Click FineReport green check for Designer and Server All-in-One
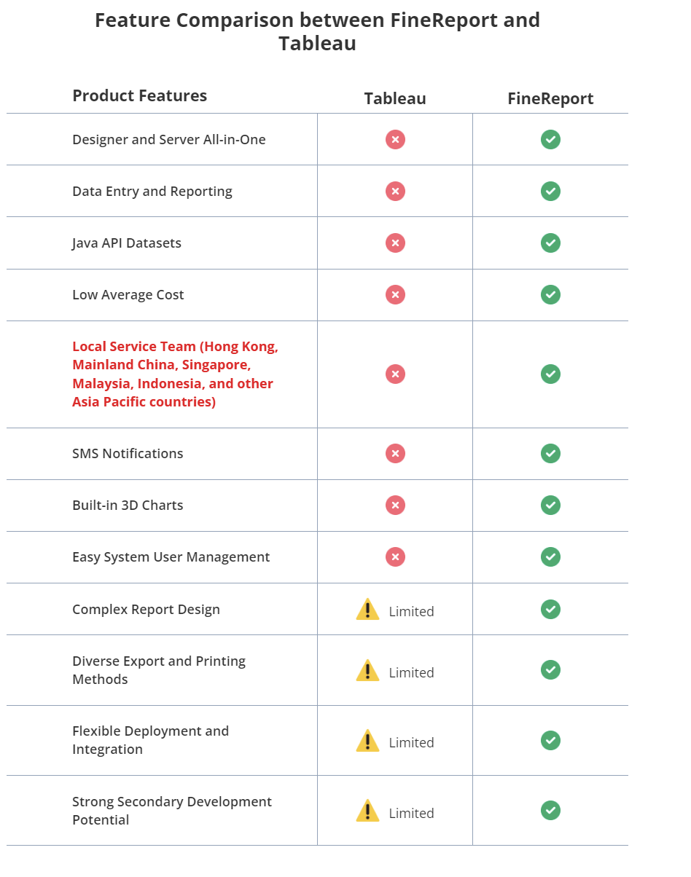Image resolution: width=691 pixels, height=877 pixels. (x=550, y=139)
